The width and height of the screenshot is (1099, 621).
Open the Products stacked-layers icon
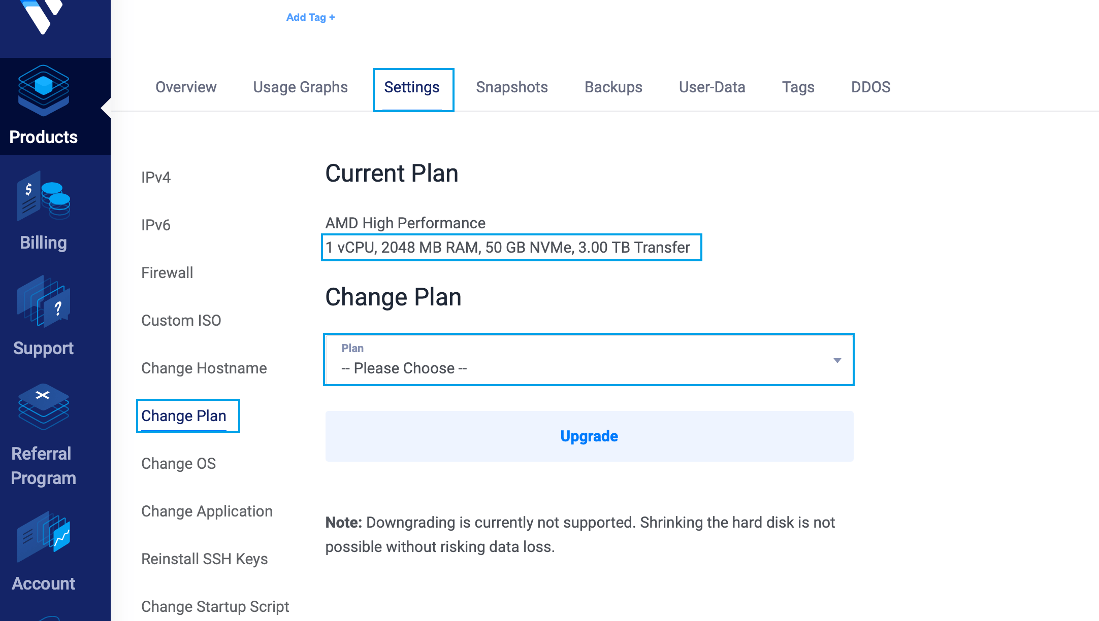click(44, 90)
